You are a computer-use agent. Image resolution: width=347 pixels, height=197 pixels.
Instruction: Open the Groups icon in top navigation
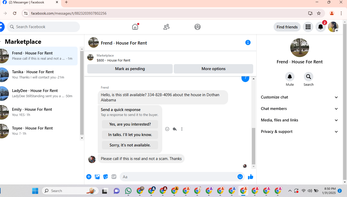pos(198,27)
